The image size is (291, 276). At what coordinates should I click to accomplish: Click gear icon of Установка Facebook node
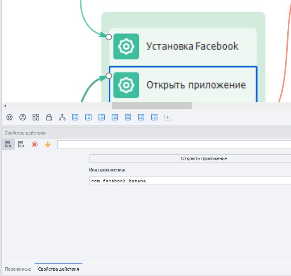pos(126,47)
